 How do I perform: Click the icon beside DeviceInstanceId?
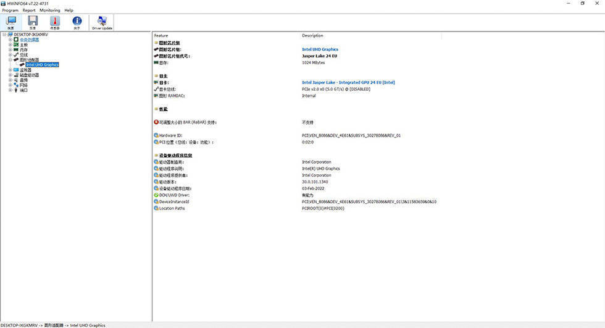coord(156,201)
